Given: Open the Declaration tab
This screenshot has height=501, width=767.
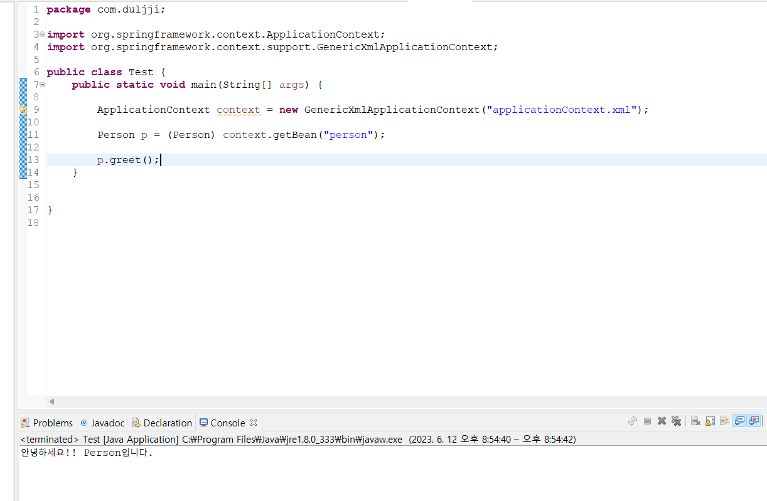Looking at the screenshot, I should pyautogui.click(x=161, y=423).
